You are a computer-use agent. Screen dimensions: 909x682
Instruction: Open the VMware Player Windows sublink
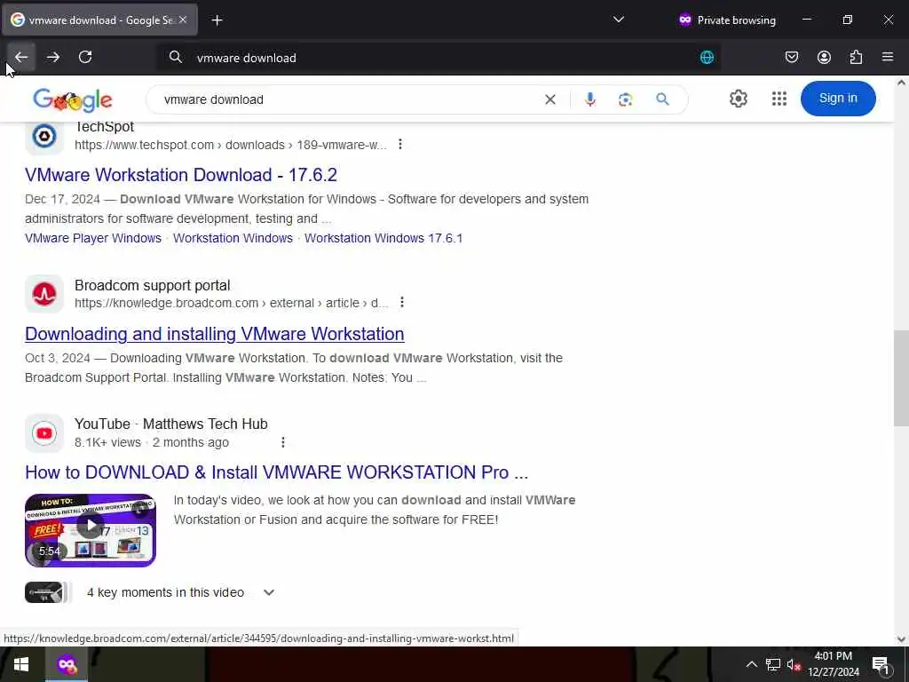92,238
